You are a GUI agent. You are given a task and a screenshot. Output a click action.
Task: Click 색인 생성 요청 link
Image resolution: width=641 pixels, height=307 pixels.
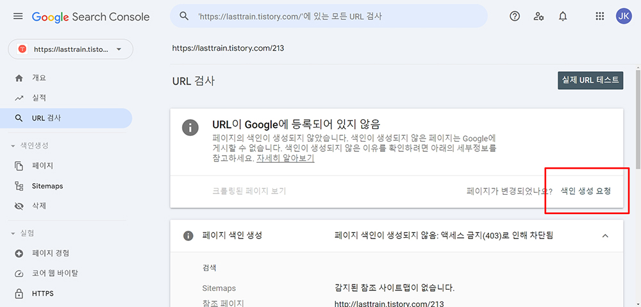(585, 191)
